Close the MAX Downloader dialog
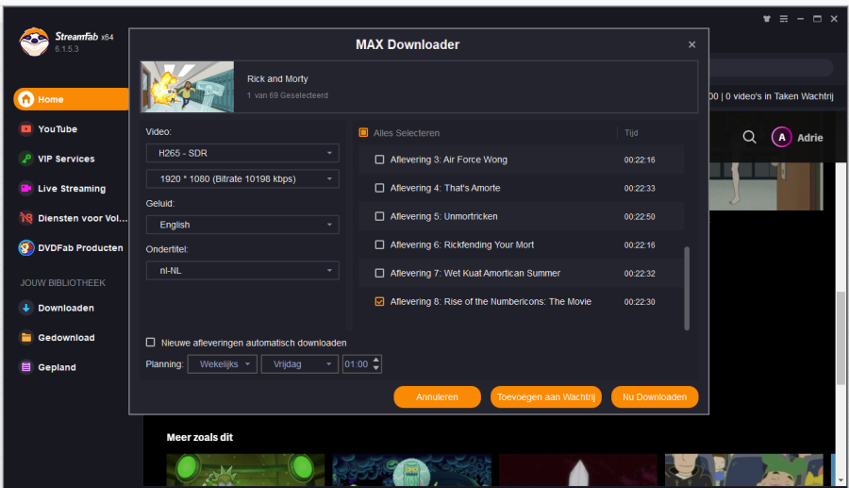The width and height of the screenshot is (849, 488). tap(691, 44)
